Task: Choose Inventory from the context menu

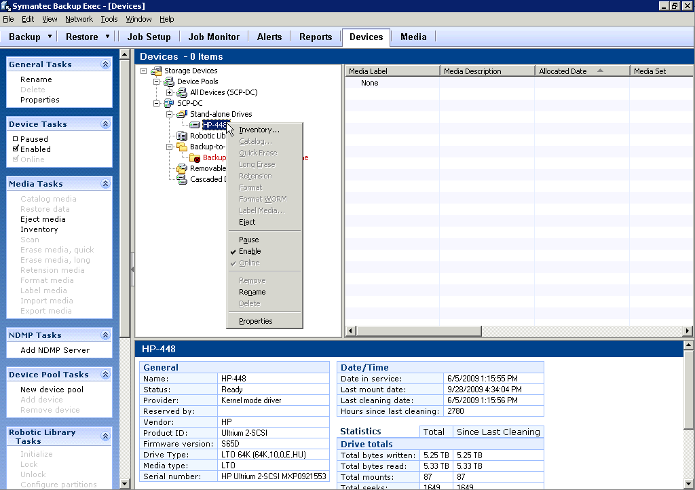Action: click(258, 129)
